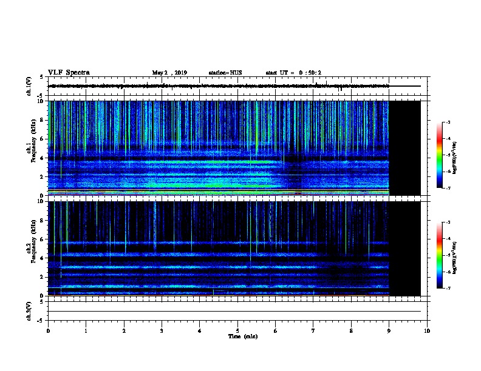This screenshot has height=371, width=481.
Task: Click the "May 2 , 2019" date text
Action: (x=169, y=73)
